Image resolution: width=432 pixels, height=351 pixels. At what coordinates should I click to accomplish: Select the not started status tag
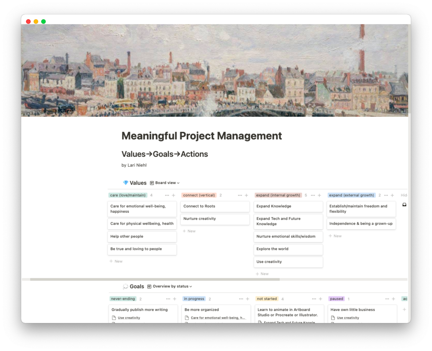pyautogui.click(x=267, y=299)
